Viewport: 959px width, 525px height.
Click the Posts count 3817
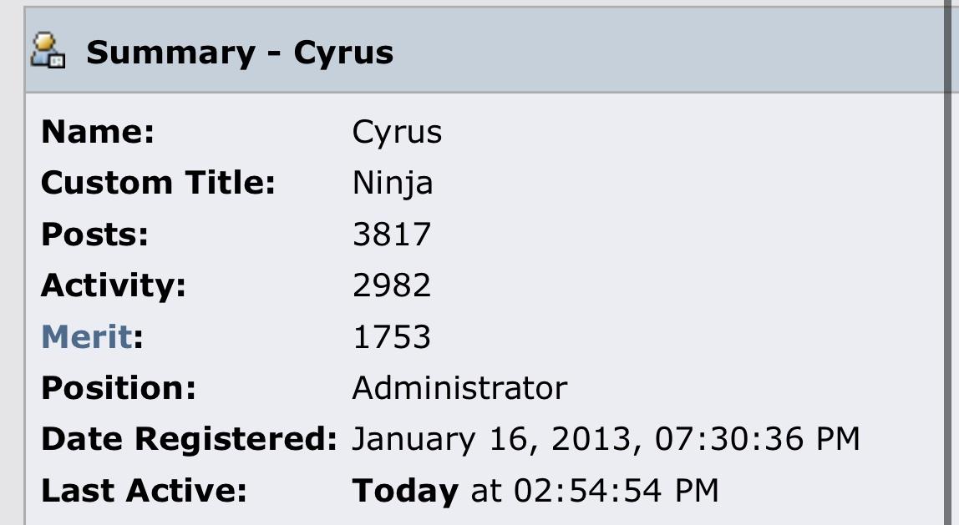click(x=392, y=234)
